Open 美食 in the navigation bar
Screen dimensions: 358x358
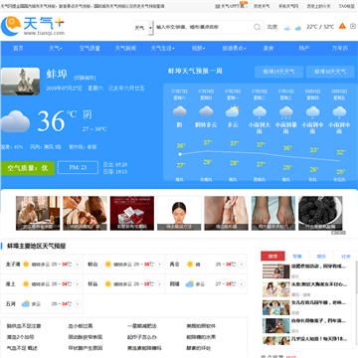(x=268, y=49)
